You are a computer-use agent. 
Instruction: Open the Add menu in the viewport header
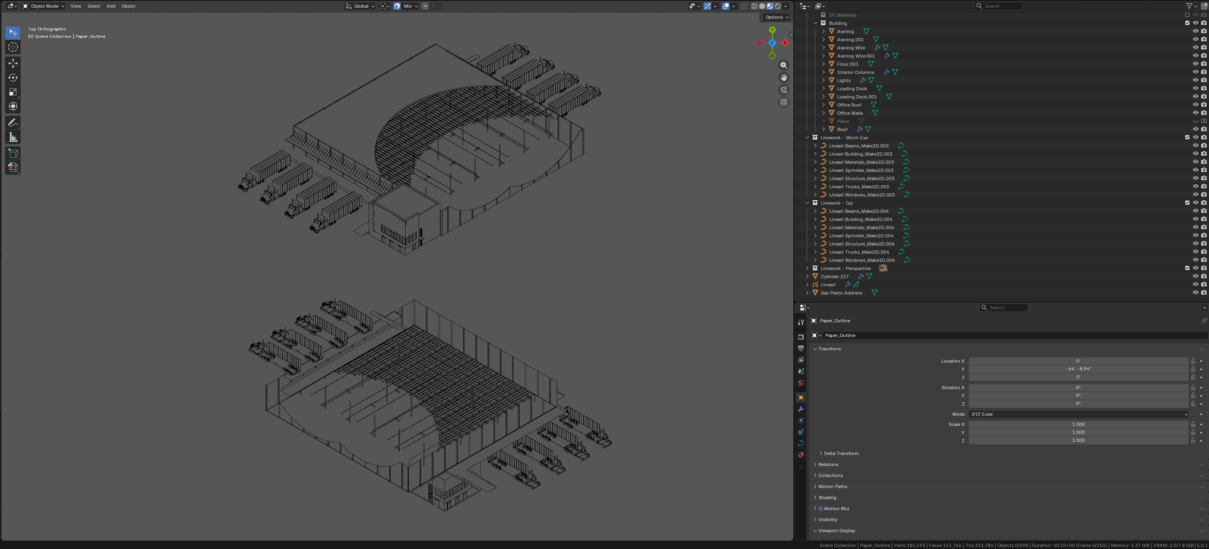(x=111, y=6)
